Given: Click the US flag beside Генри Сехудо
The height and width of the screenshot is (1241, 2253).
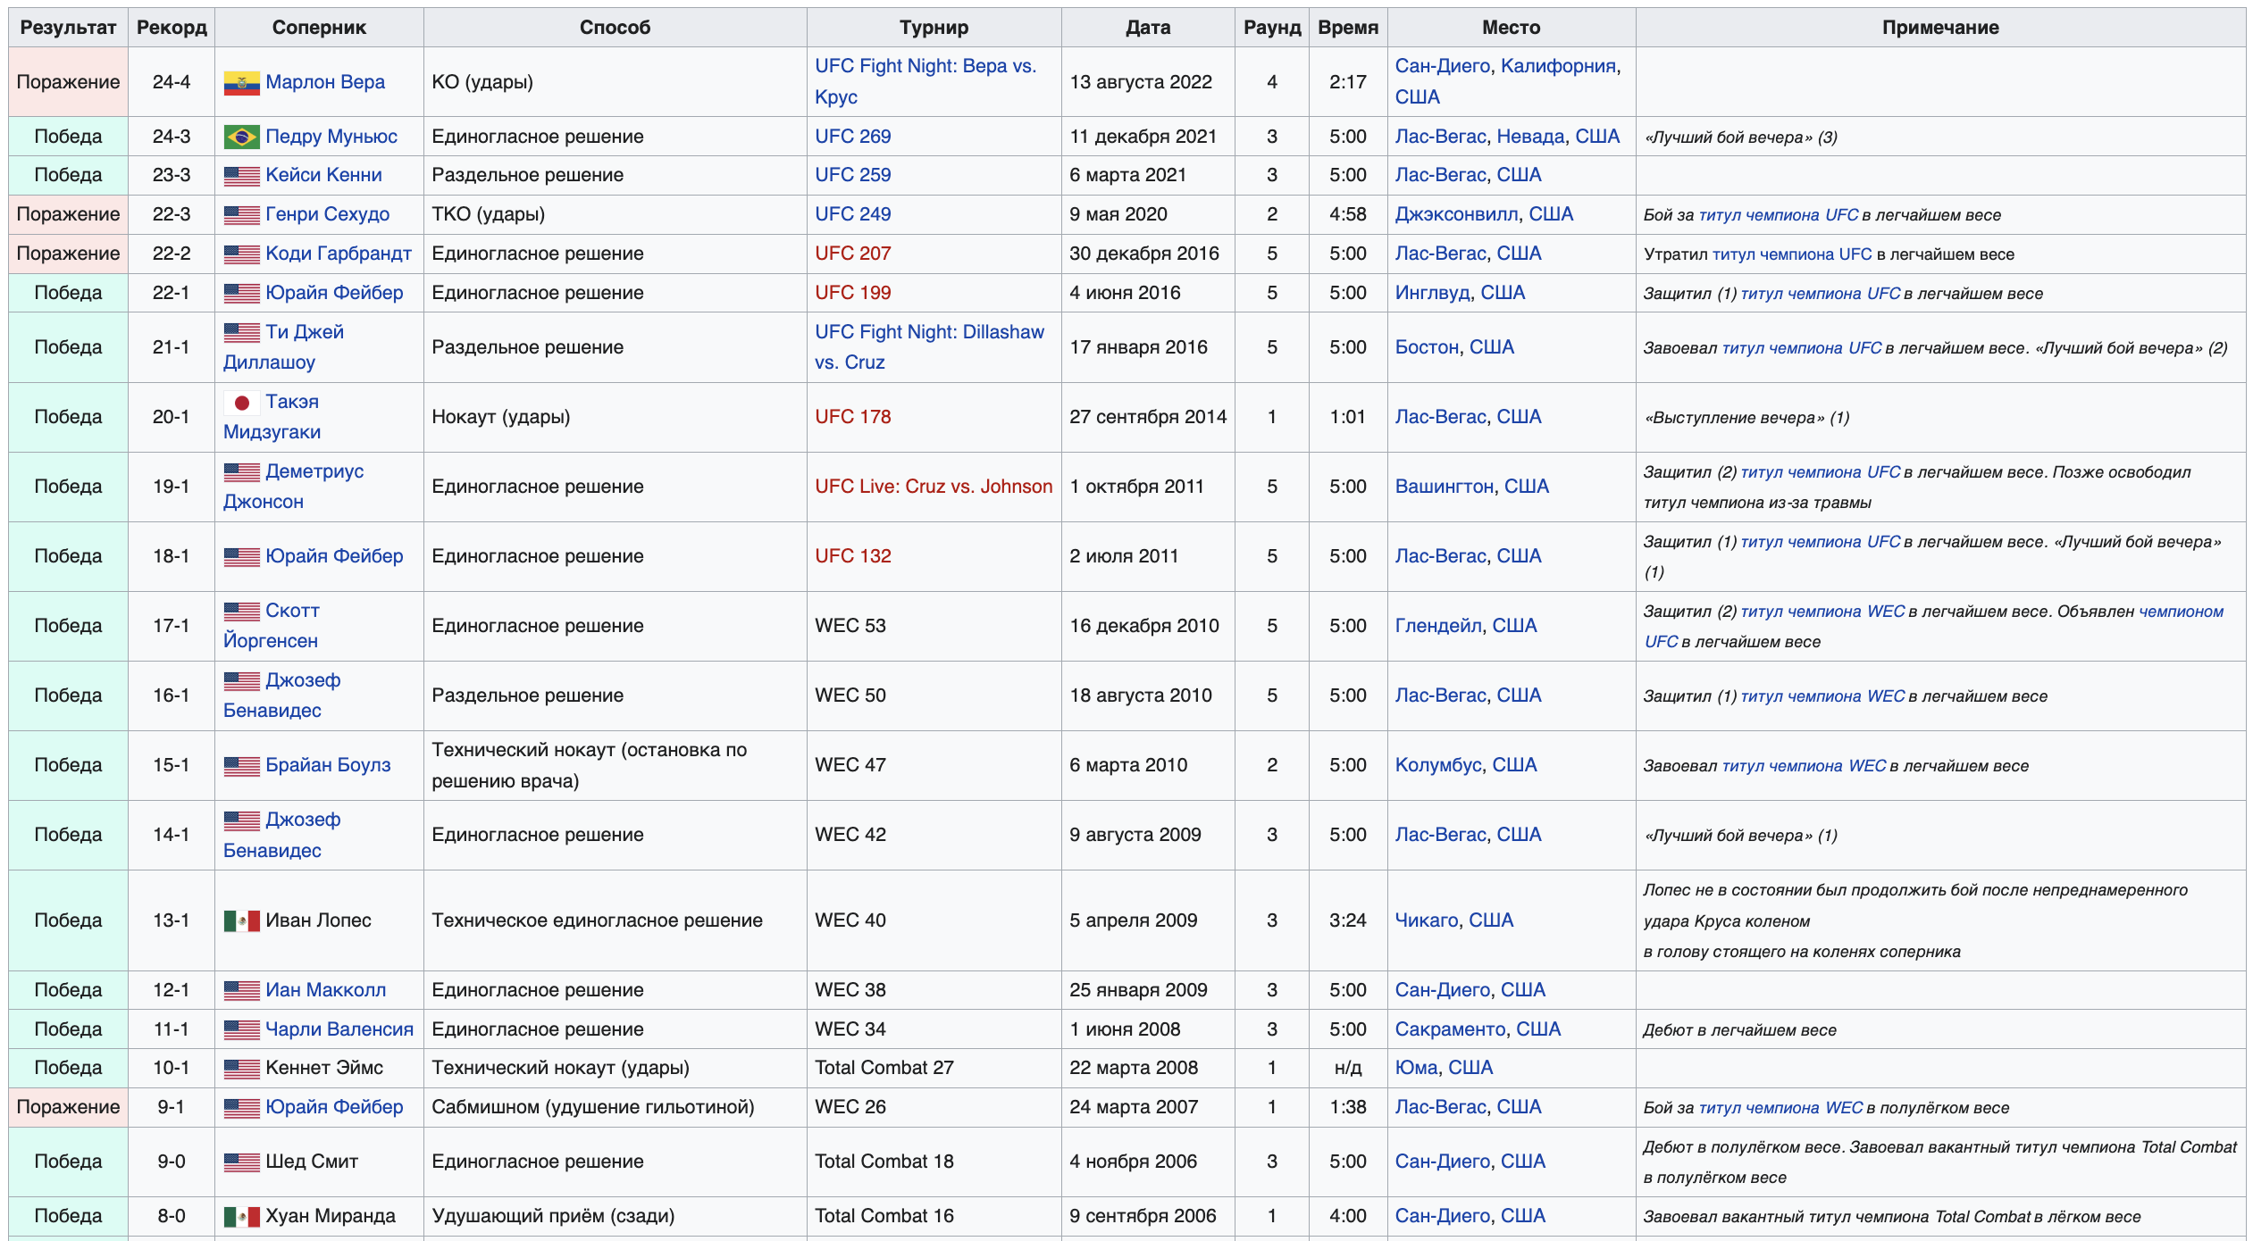Looking at the screenshot, I should [241, 215].
